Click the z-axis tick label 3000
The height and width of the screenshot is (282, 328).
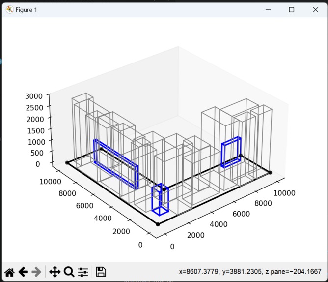(x=34, y=96)
